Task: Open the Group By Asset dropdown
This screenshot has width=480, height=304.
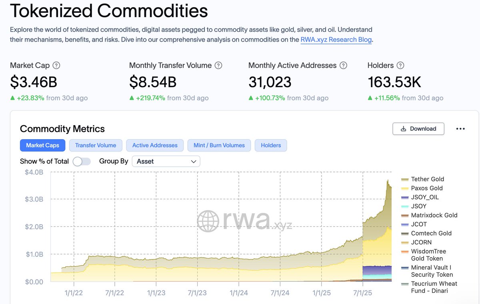Action: [166, 161]
